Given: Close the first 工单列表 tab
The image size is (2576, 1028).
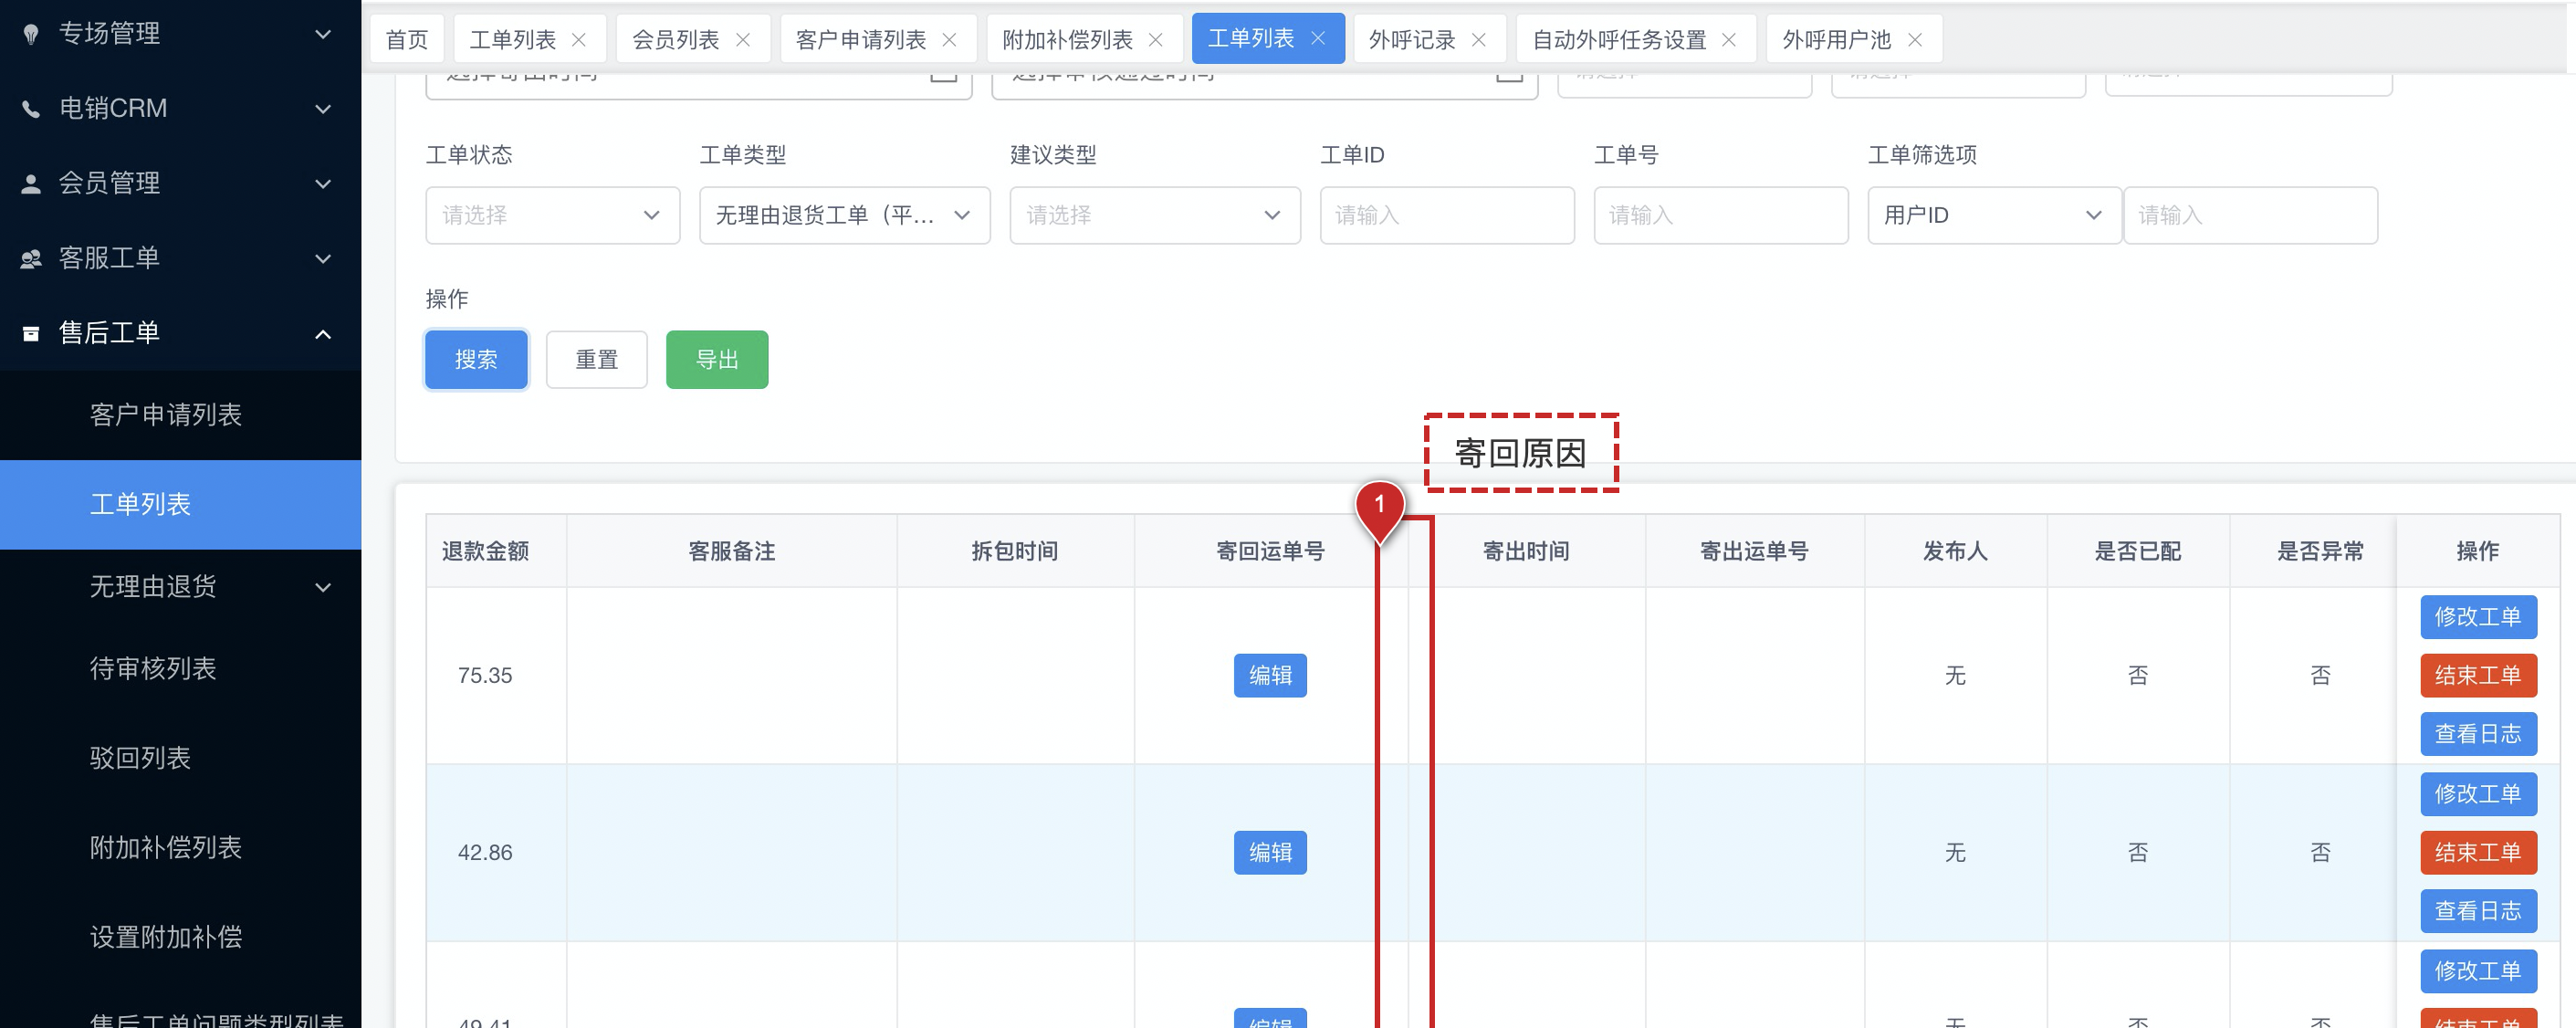Looking at the screenshot, I should click(579, 40).
